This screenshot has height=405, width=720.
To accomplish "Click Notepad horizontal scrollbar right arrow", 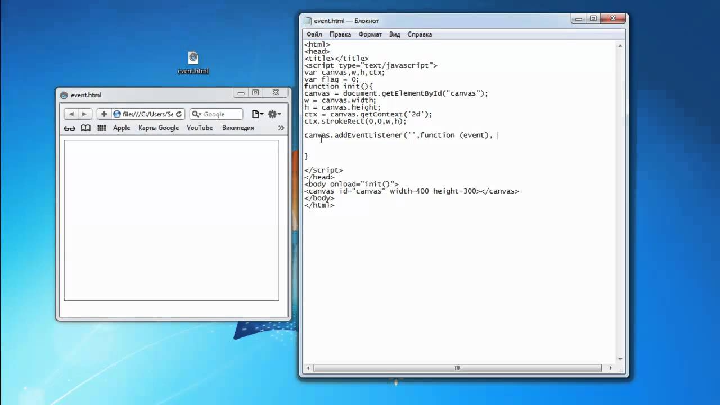I will 611,368.
